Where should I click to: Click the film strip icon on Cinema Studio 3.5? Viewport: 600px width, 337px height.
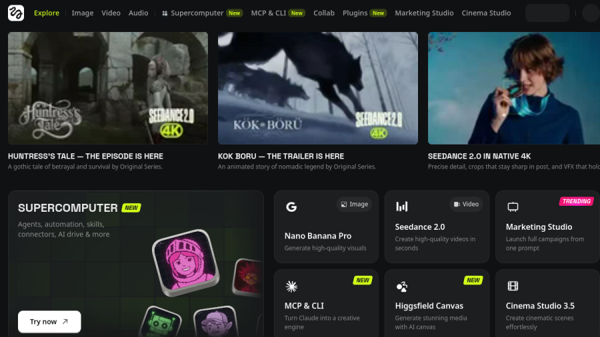point(513,286)
